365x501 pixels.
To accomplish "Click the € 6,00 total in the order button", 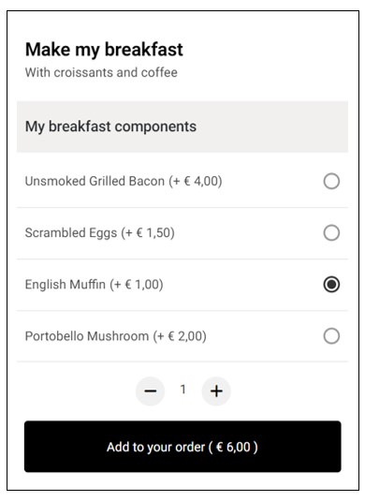I will point(233,447).
